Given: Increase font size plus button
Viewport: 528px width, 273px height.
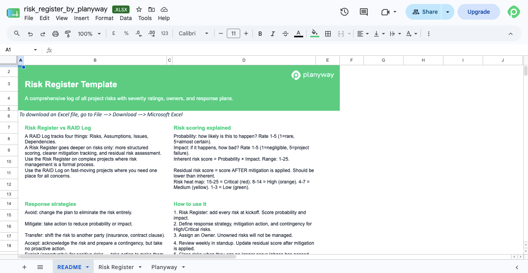Looking at the screenshot, I should [246, 34].
